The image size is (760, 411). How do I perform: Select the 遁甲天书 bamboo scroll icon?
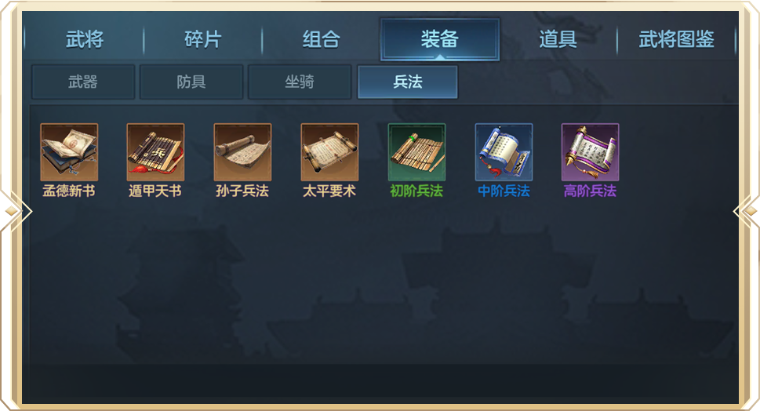tap(155, 152)
